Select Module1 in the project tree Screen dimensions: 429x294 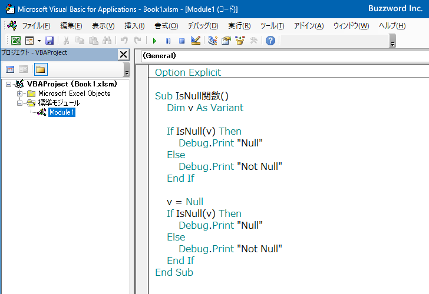(61, 112)
